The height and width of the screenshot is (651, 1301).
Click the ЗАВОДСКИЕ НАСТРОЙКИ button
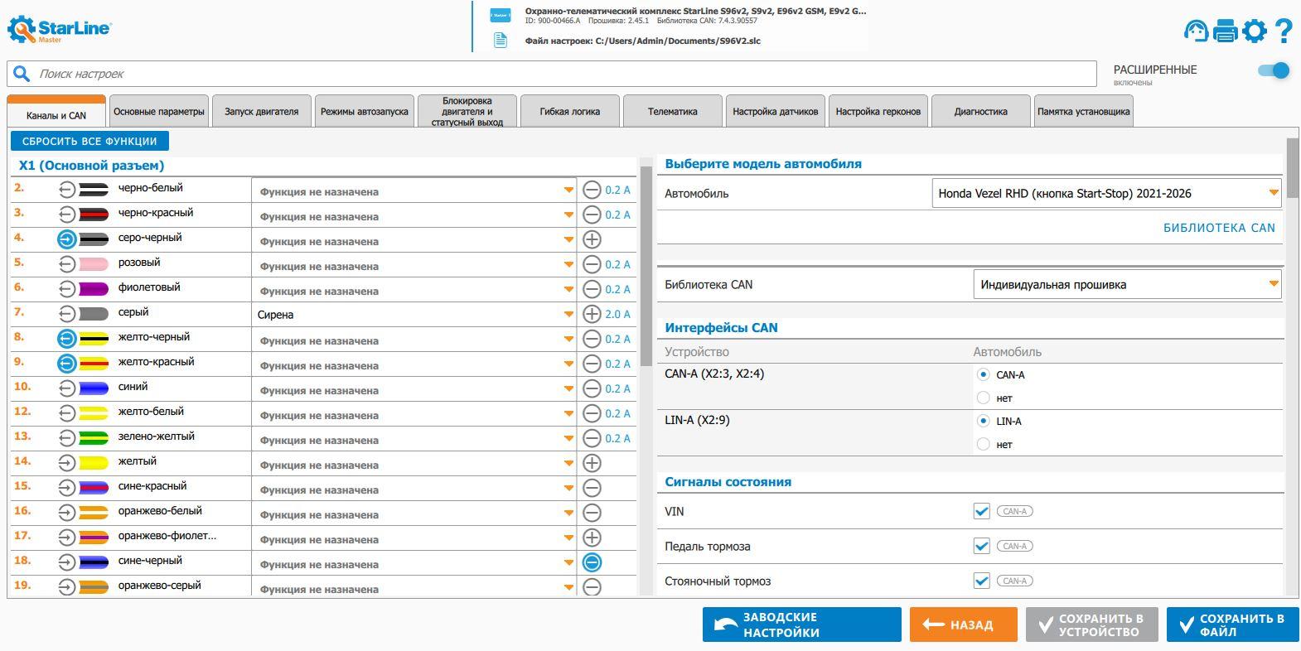802,624
